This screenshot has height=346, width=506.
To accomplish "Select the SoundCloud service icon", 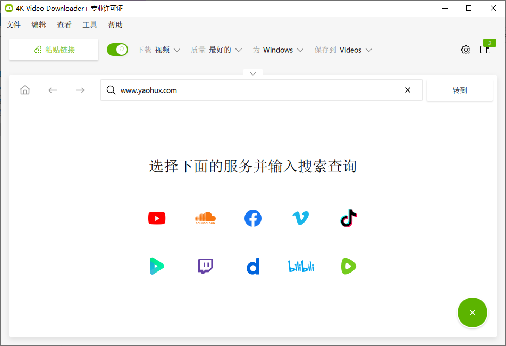I will 205,218.
